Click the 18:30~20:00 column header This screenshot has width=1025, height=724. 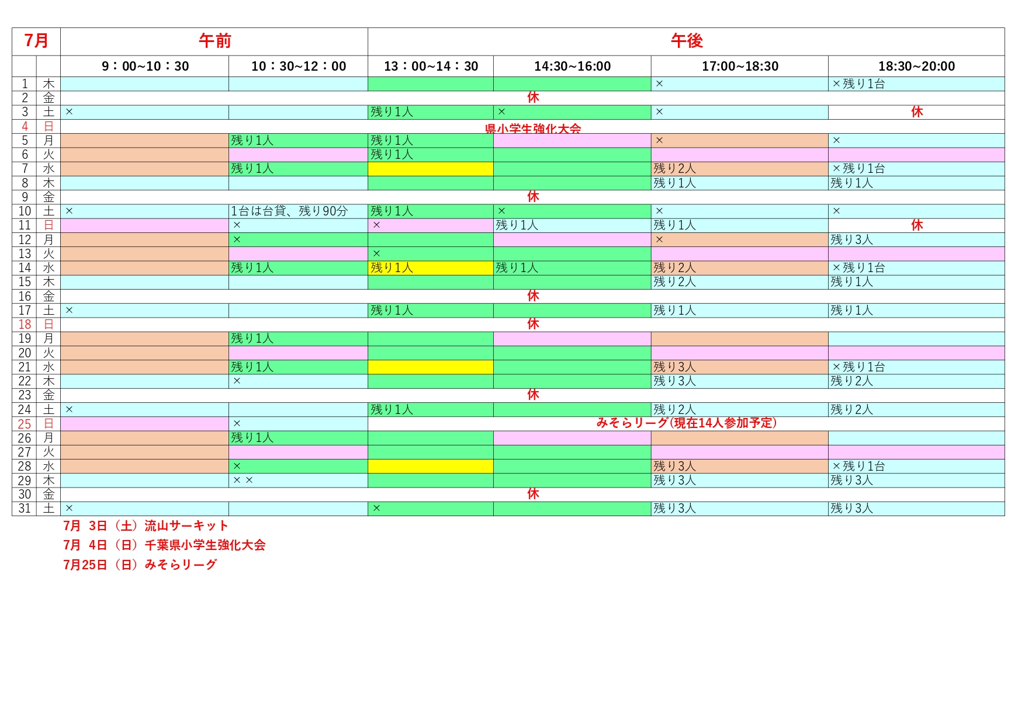(916, 67)
